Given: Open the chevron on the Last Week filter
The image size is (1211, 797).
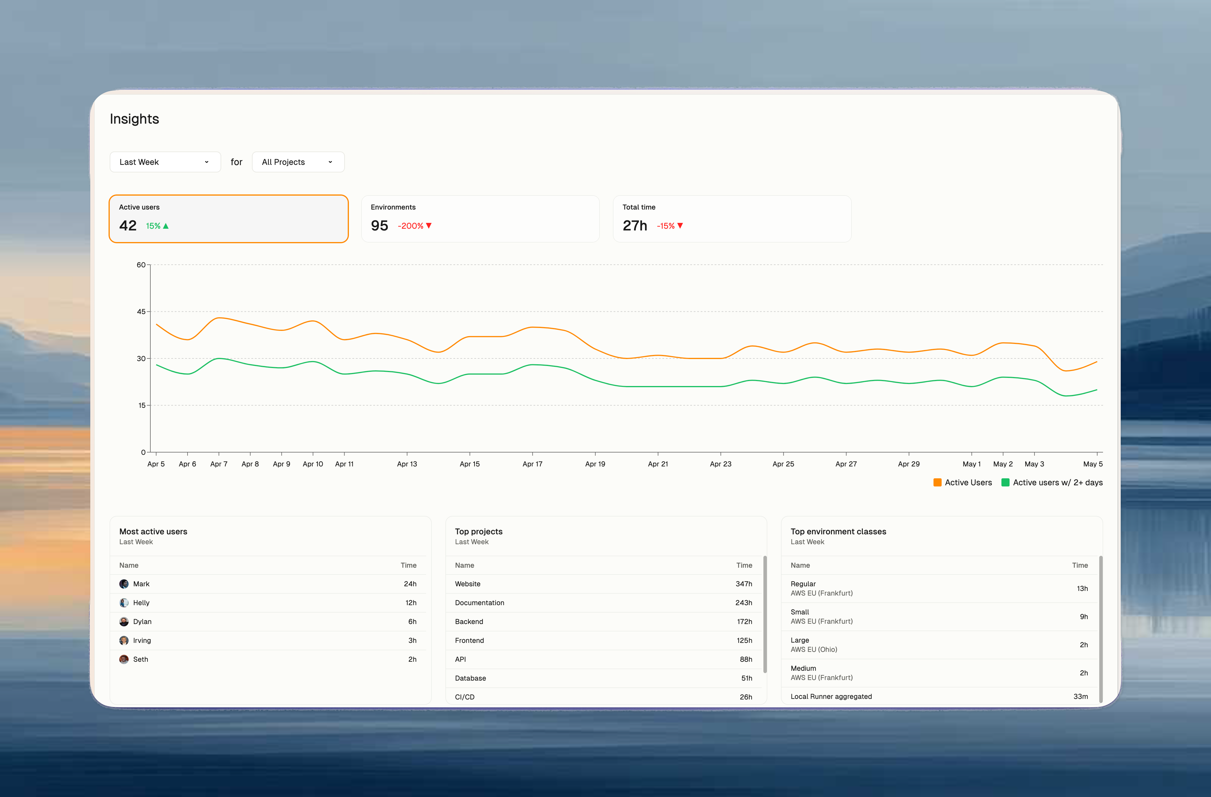Looking at the screenshot, I should [x=207, y=162].
